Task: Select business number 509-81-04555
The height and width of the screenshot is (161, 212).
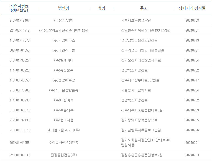Action: pyautogui.click(x=19, y=50)
